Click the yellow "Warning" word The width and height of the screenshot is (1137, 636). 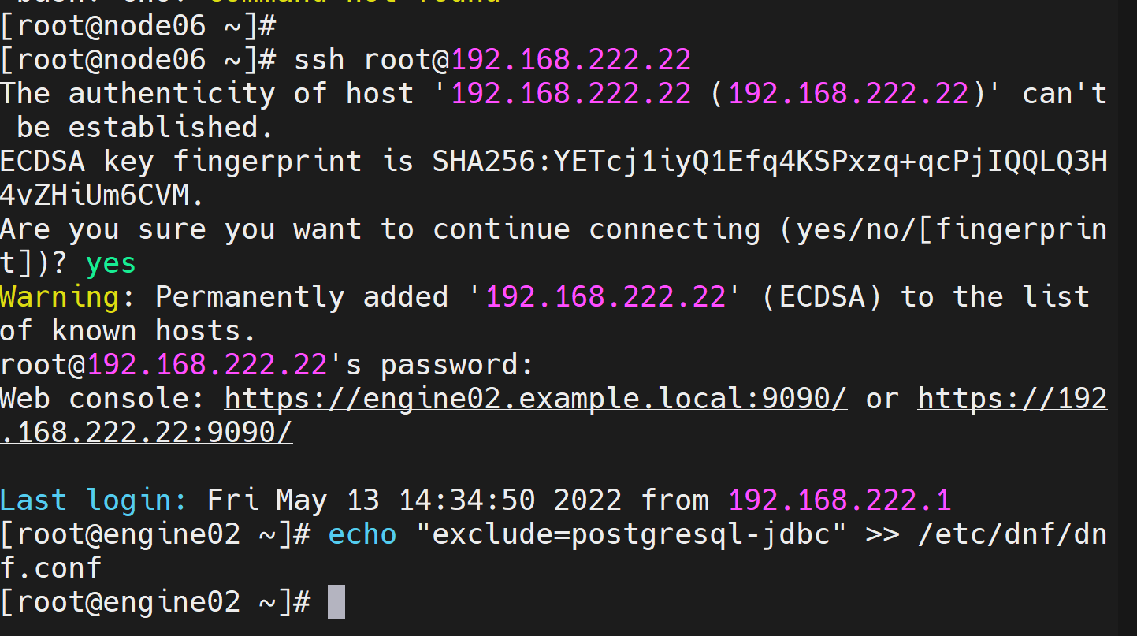tap(59, 297)
